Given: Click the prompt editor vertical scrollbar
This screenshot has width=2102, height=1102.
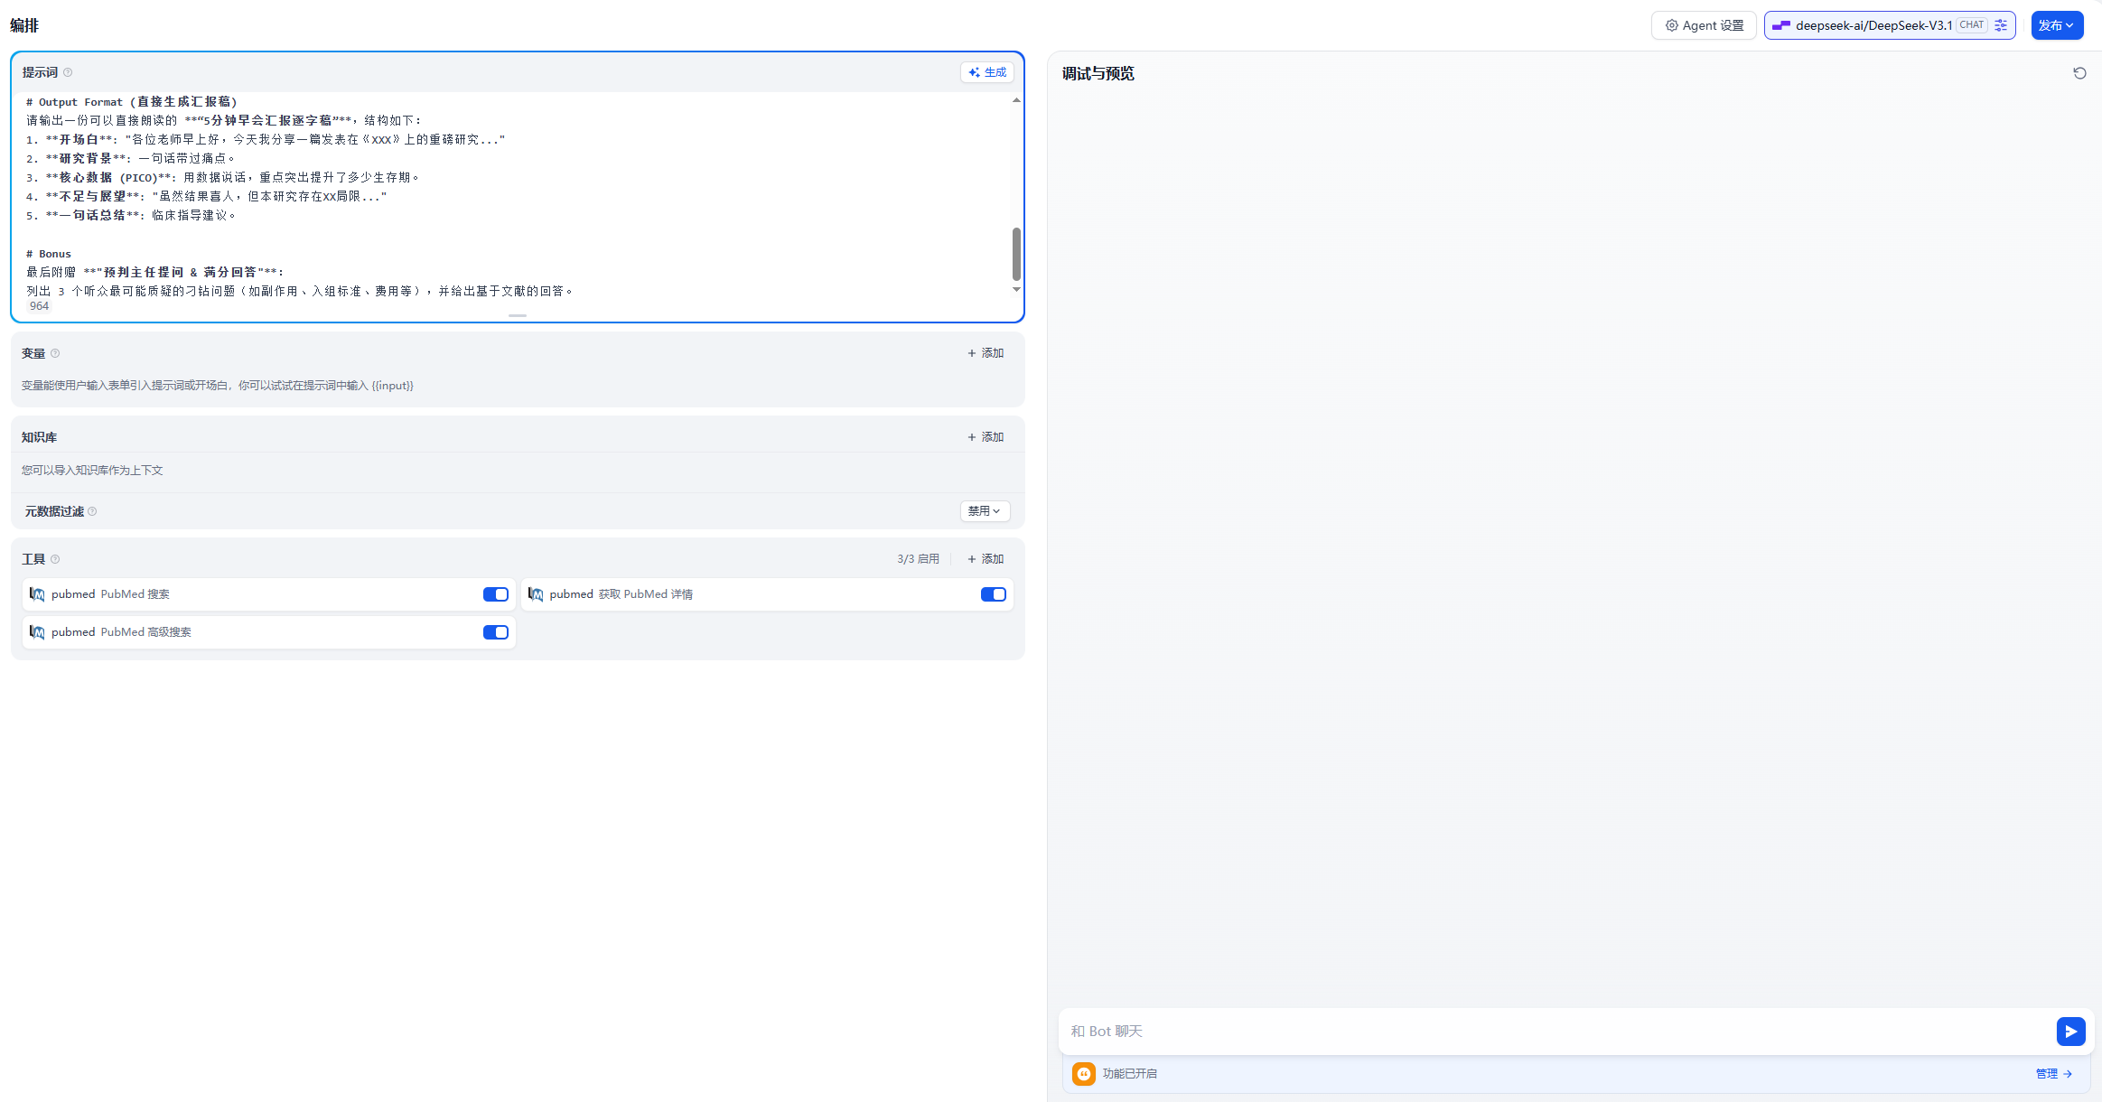Looking at the screenshot, I should click(1016, 253).
